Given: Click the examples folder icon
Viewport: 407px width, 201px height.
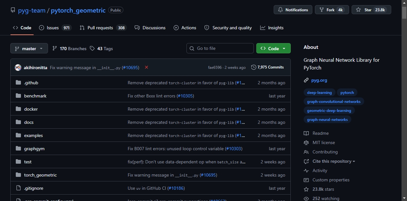Looking at the screenshot, I should click(x=18, y=135).
